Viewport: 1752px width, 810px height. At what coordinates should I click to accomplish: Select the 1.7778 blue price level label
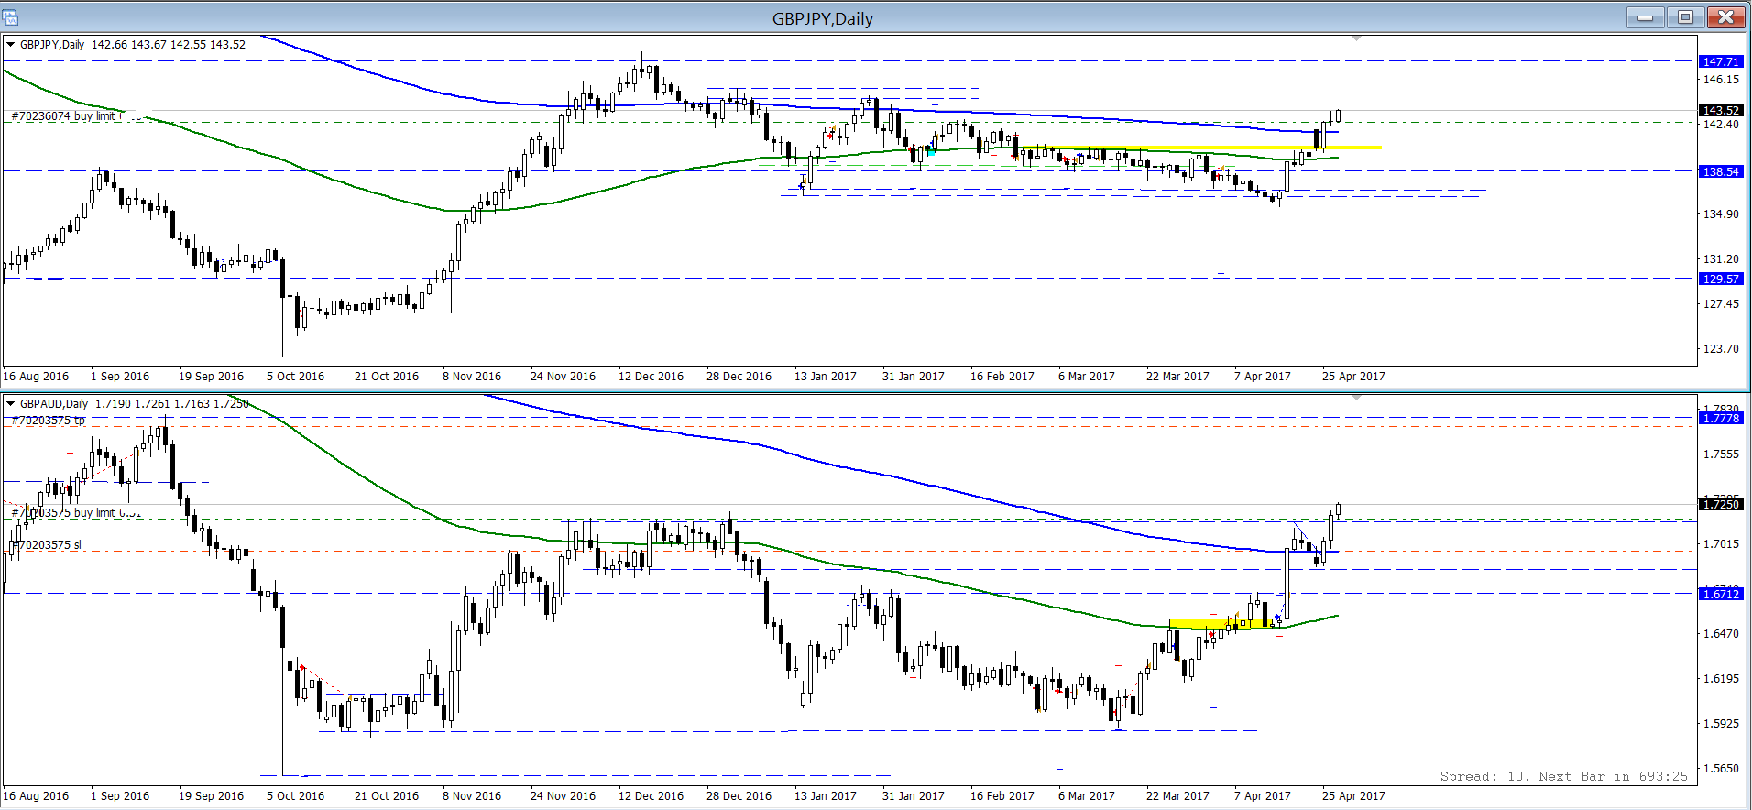point(1721,418)
